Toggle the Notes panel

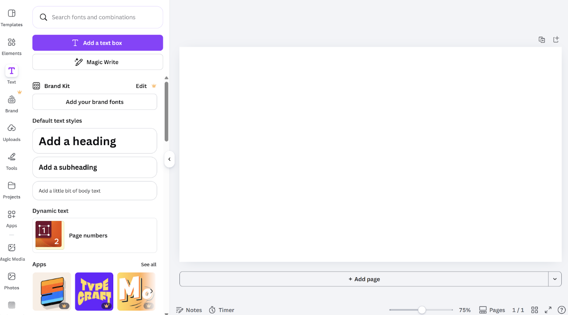tap(189, 310)
